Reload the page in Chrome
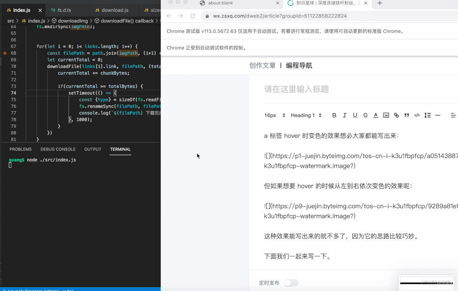 [193, 16]
